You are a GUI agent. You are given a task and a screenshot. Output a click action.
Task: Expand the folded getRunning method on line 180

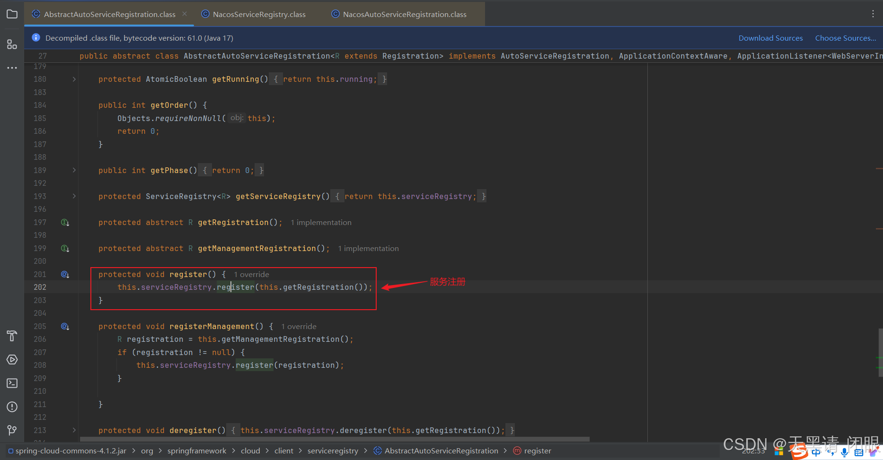click(x=74, y=79)
